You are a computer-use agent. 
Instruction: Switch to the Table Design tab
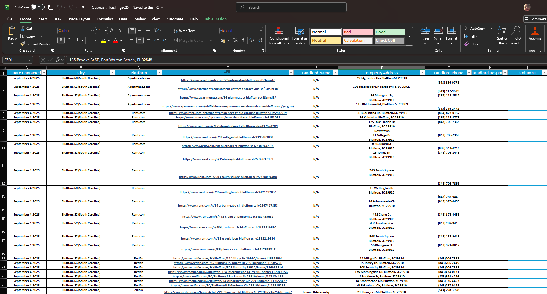215,19
